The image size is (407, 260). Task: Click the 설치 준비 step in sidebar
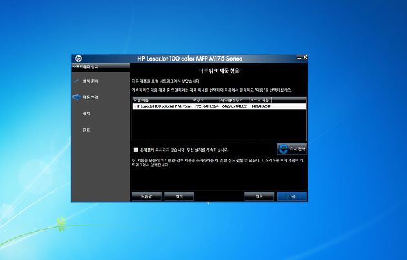click(x=90, y=81)
